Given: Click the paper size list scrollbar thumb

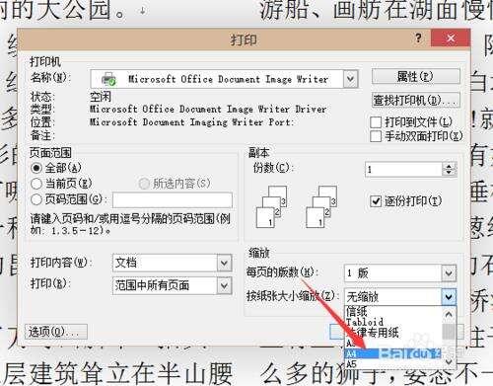Looking at the screenshot, I should point(449,331).
